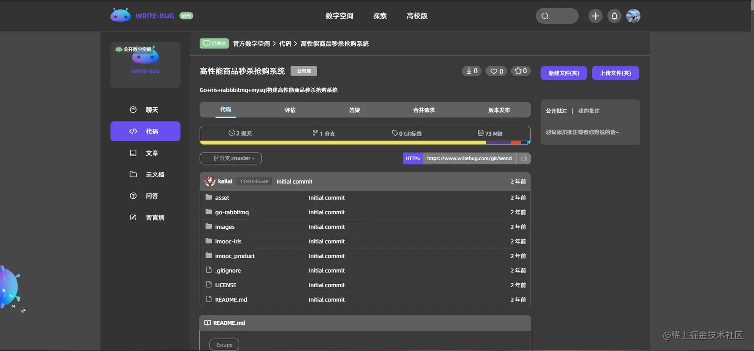The image size is (754, 351).
Task: Copy the repository clone URL
Action: (524, 158)
